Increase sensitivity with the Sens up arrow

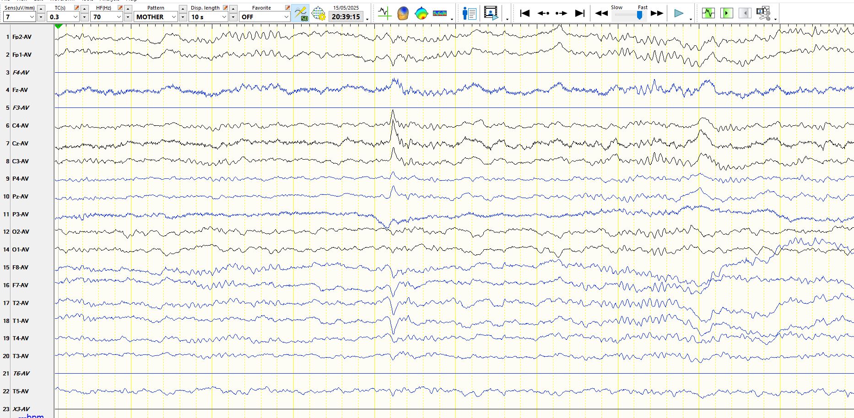[41, 9]
